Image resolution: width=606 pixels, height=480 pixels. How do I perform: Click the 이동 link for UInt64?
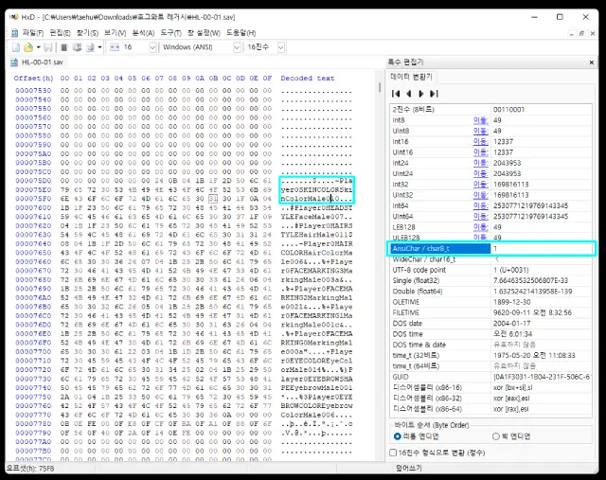point(481,217)
